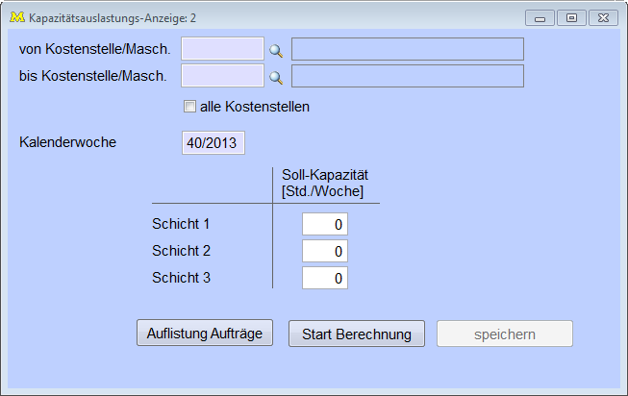Enable the alle Kostenstellen checkbox
The width and height of the screenshot is (628, 396).
pos(189,107)
